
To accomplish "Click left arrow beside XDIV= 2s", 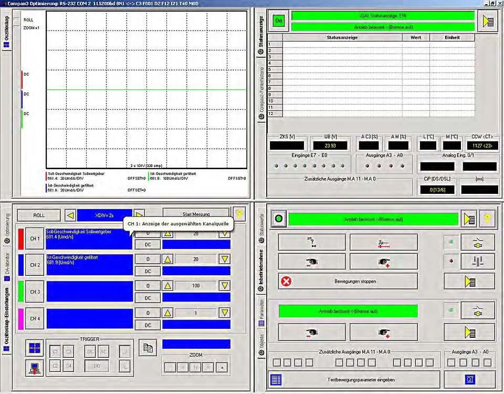I will (70, 215).
